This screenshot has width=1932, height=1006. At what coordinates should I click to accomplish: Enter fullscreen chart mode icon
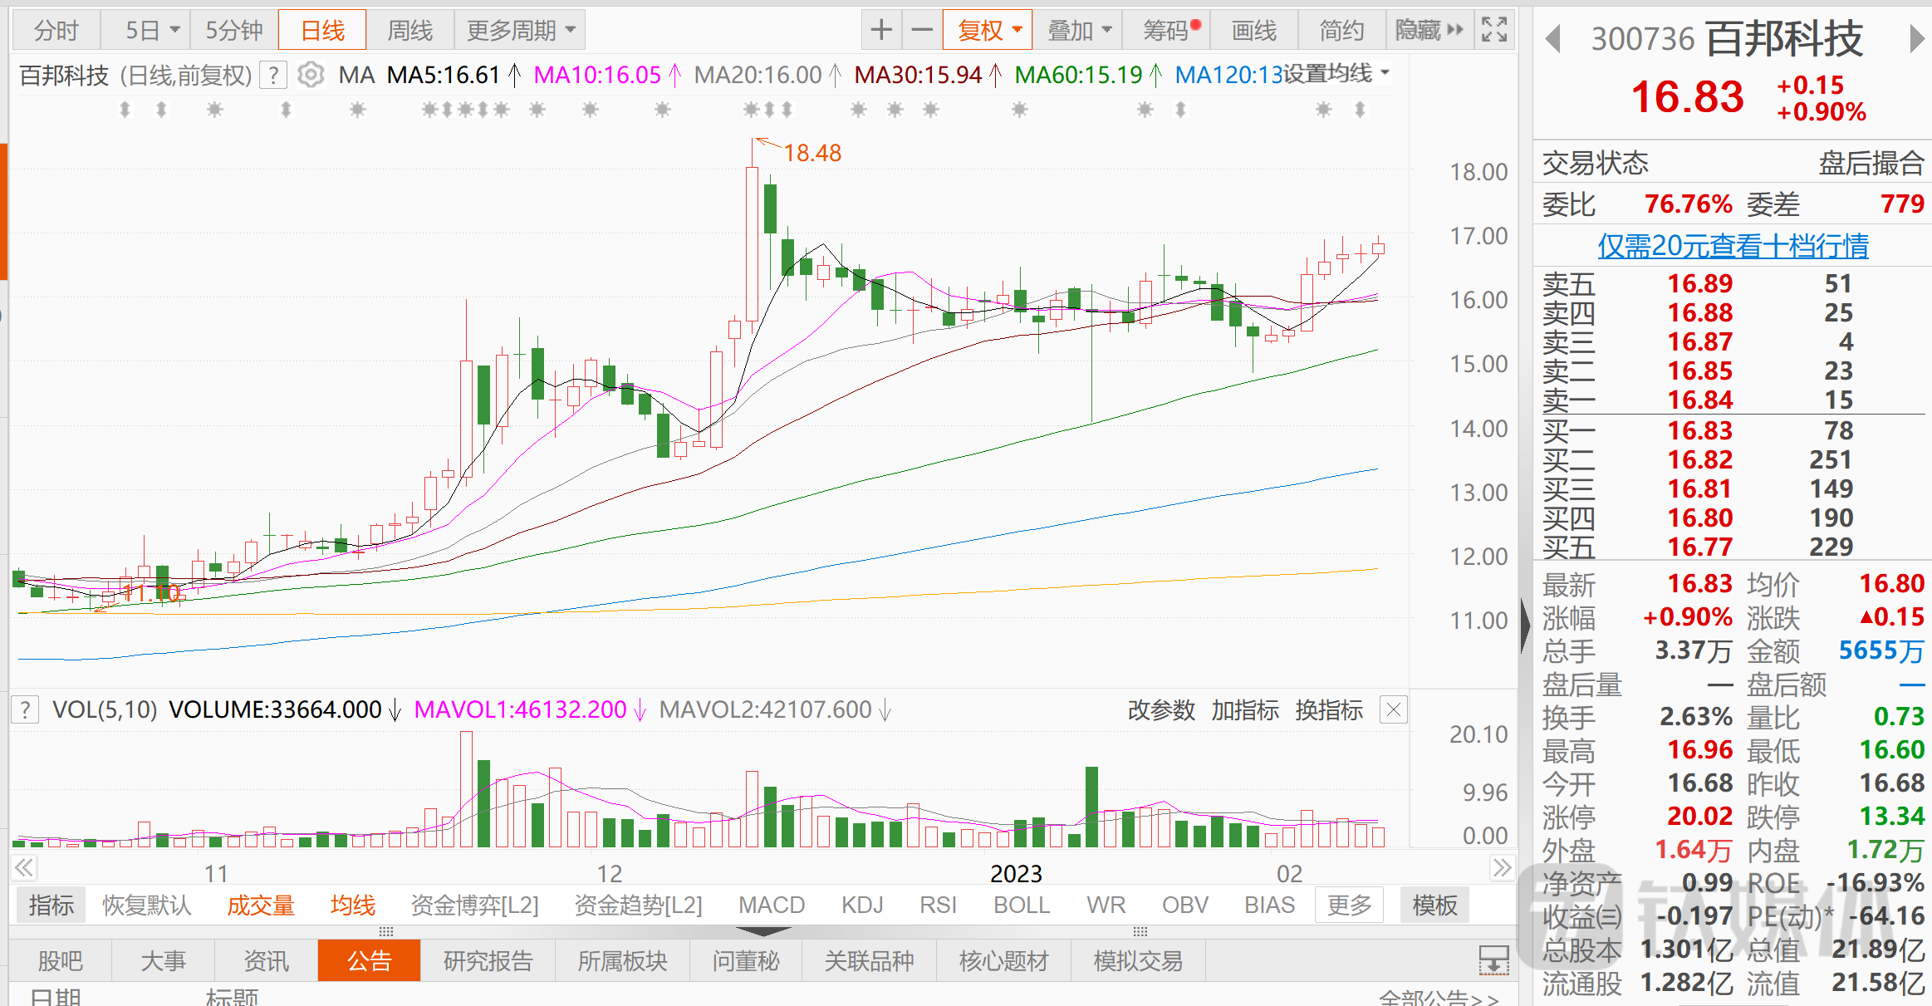(1494, 31)
